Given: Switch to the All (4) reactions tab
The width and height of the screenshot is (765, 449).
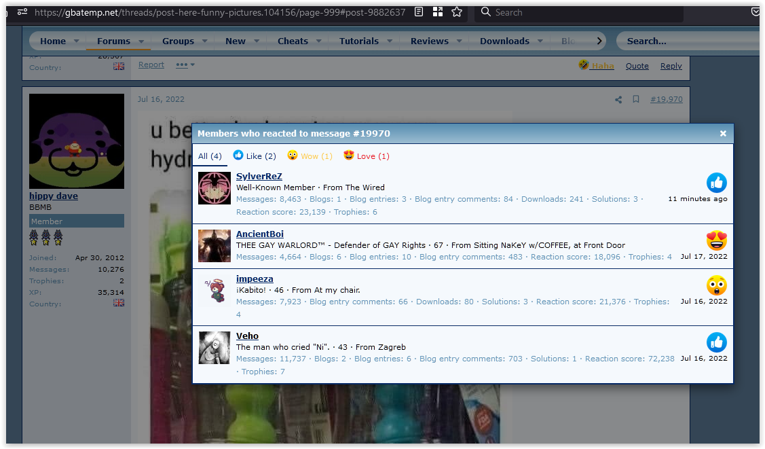Looking at the screenshot, I should (210, 156).
